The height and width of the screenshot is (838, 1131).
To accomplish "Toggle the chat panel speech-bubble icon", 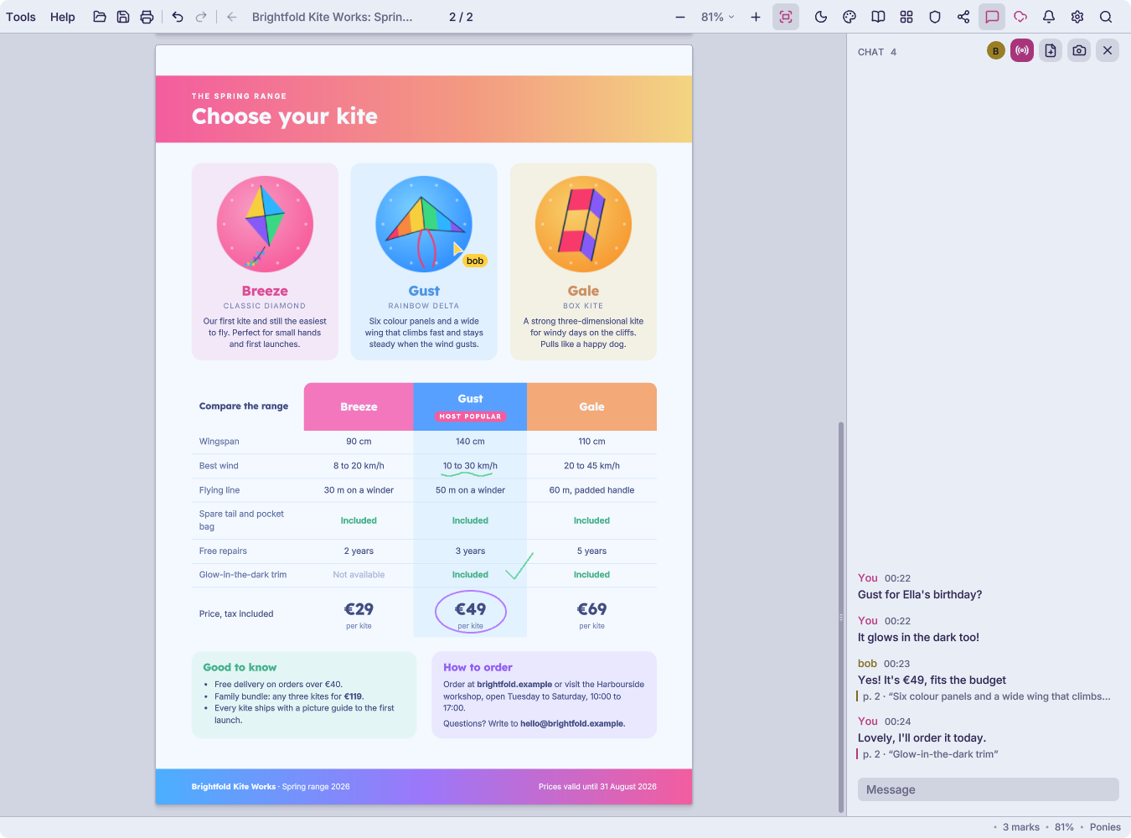I will coord(992,17).
